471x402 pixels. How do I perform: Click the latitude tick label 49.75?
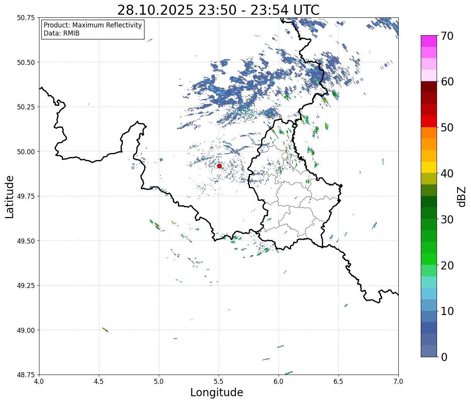[x=26, y=196]
